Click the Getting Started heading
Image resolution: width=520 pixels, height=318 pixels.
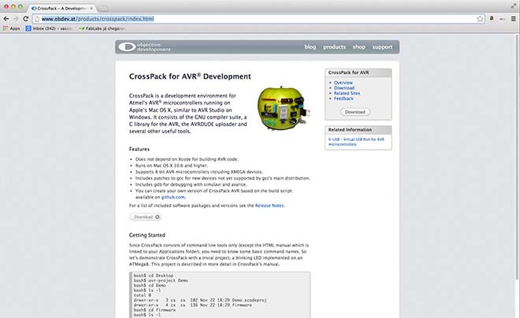(147, 235)
